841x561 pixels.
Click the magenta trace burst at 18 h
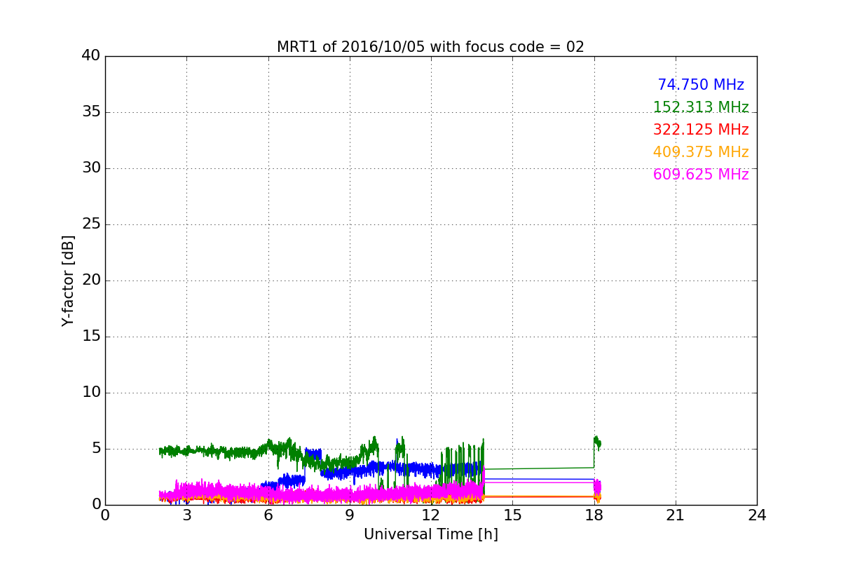[597, 487]
